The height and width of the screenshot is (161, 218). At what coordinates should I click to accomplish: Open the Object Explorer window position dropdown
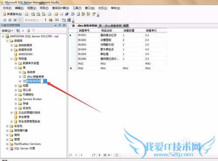(x=55, y=25)
